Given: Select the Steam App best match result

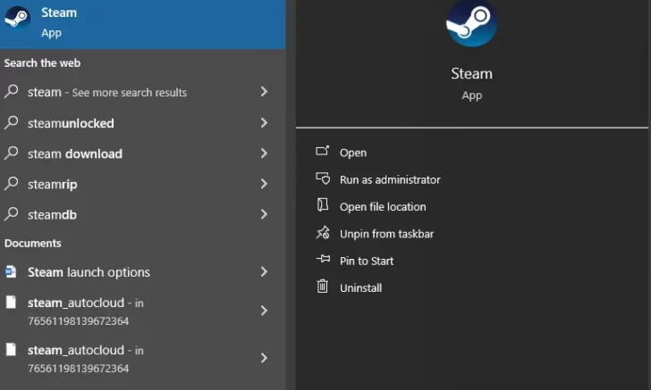Looking at the screenshot, I should [142, 24].
